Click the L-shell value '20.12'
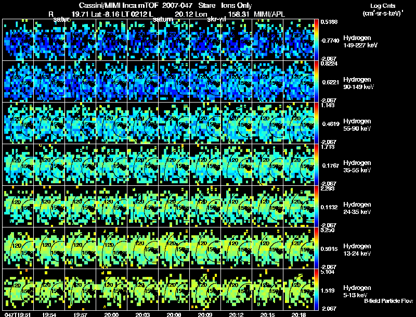416x317 pixels. coord(184,14)
